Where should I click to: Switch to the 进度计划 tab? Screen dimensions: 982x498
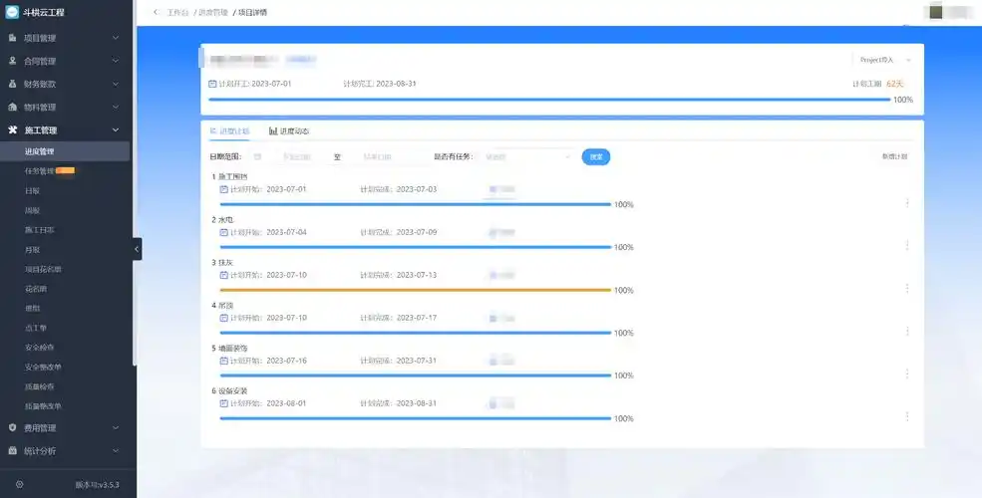229,130
